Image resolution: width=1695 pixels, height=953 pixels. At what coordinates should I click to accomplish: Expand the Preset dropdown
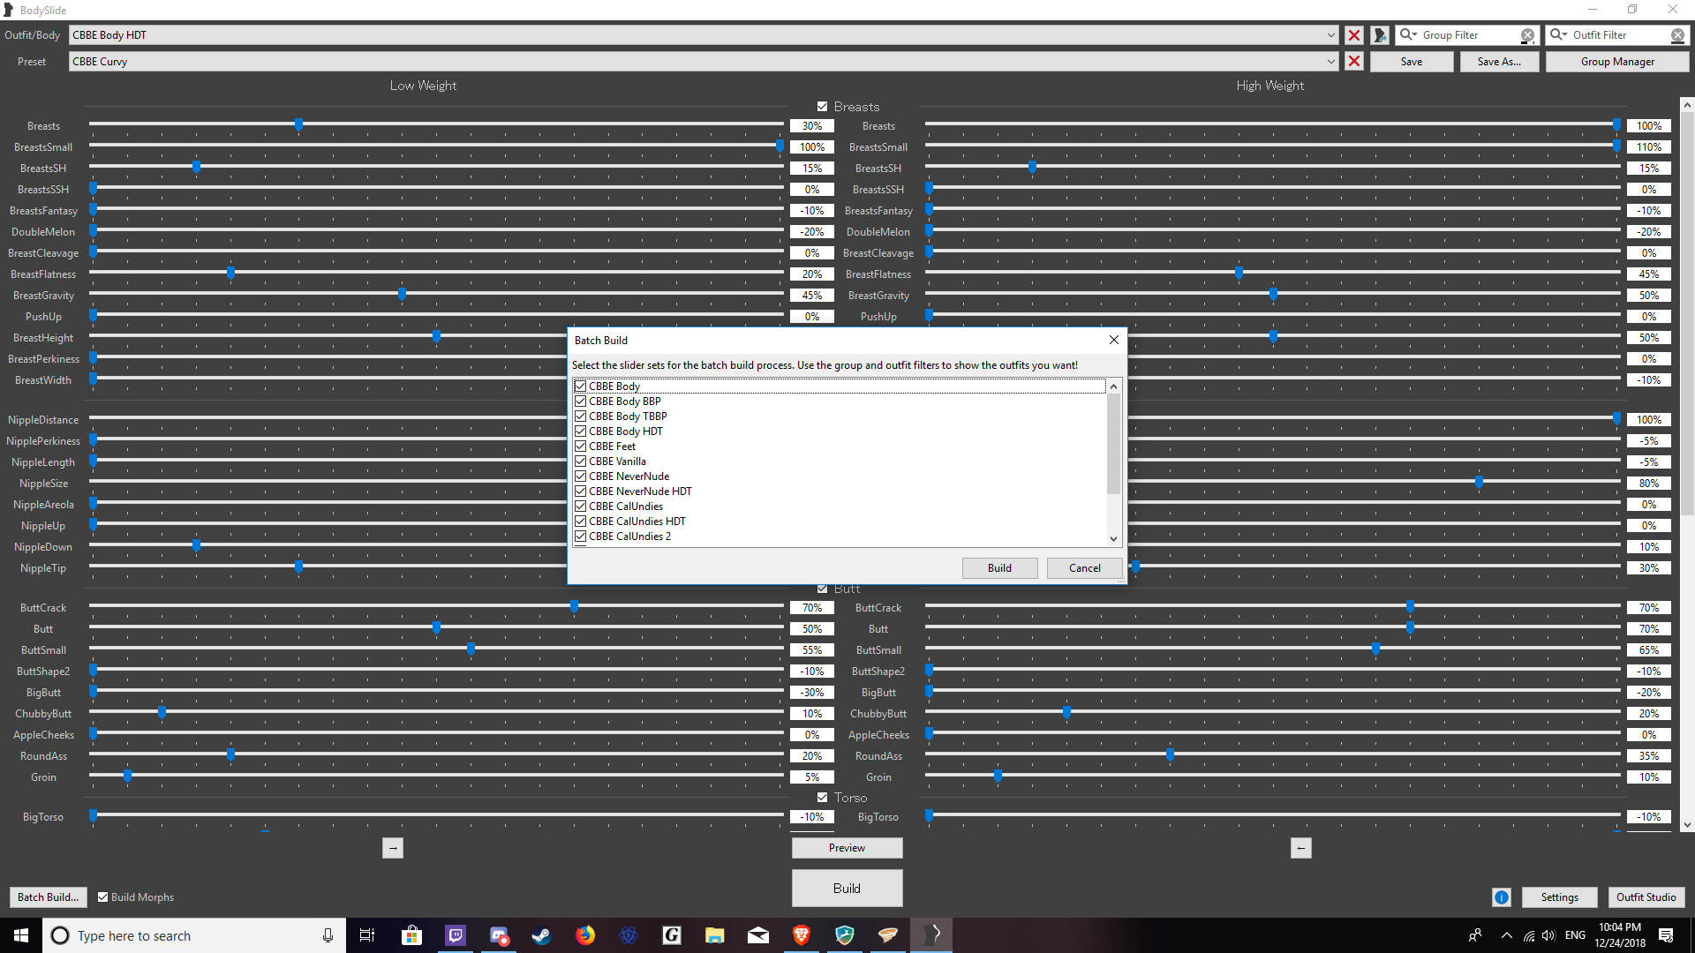1330,62
